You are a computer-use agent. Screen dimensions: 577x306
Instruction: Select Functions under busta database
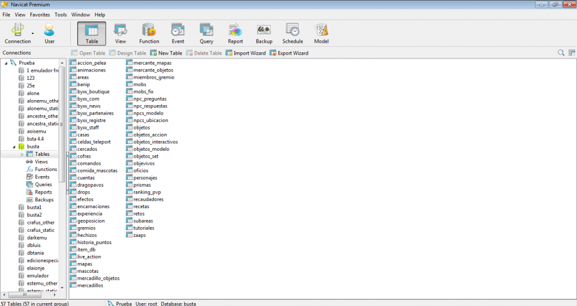point(42,169)
